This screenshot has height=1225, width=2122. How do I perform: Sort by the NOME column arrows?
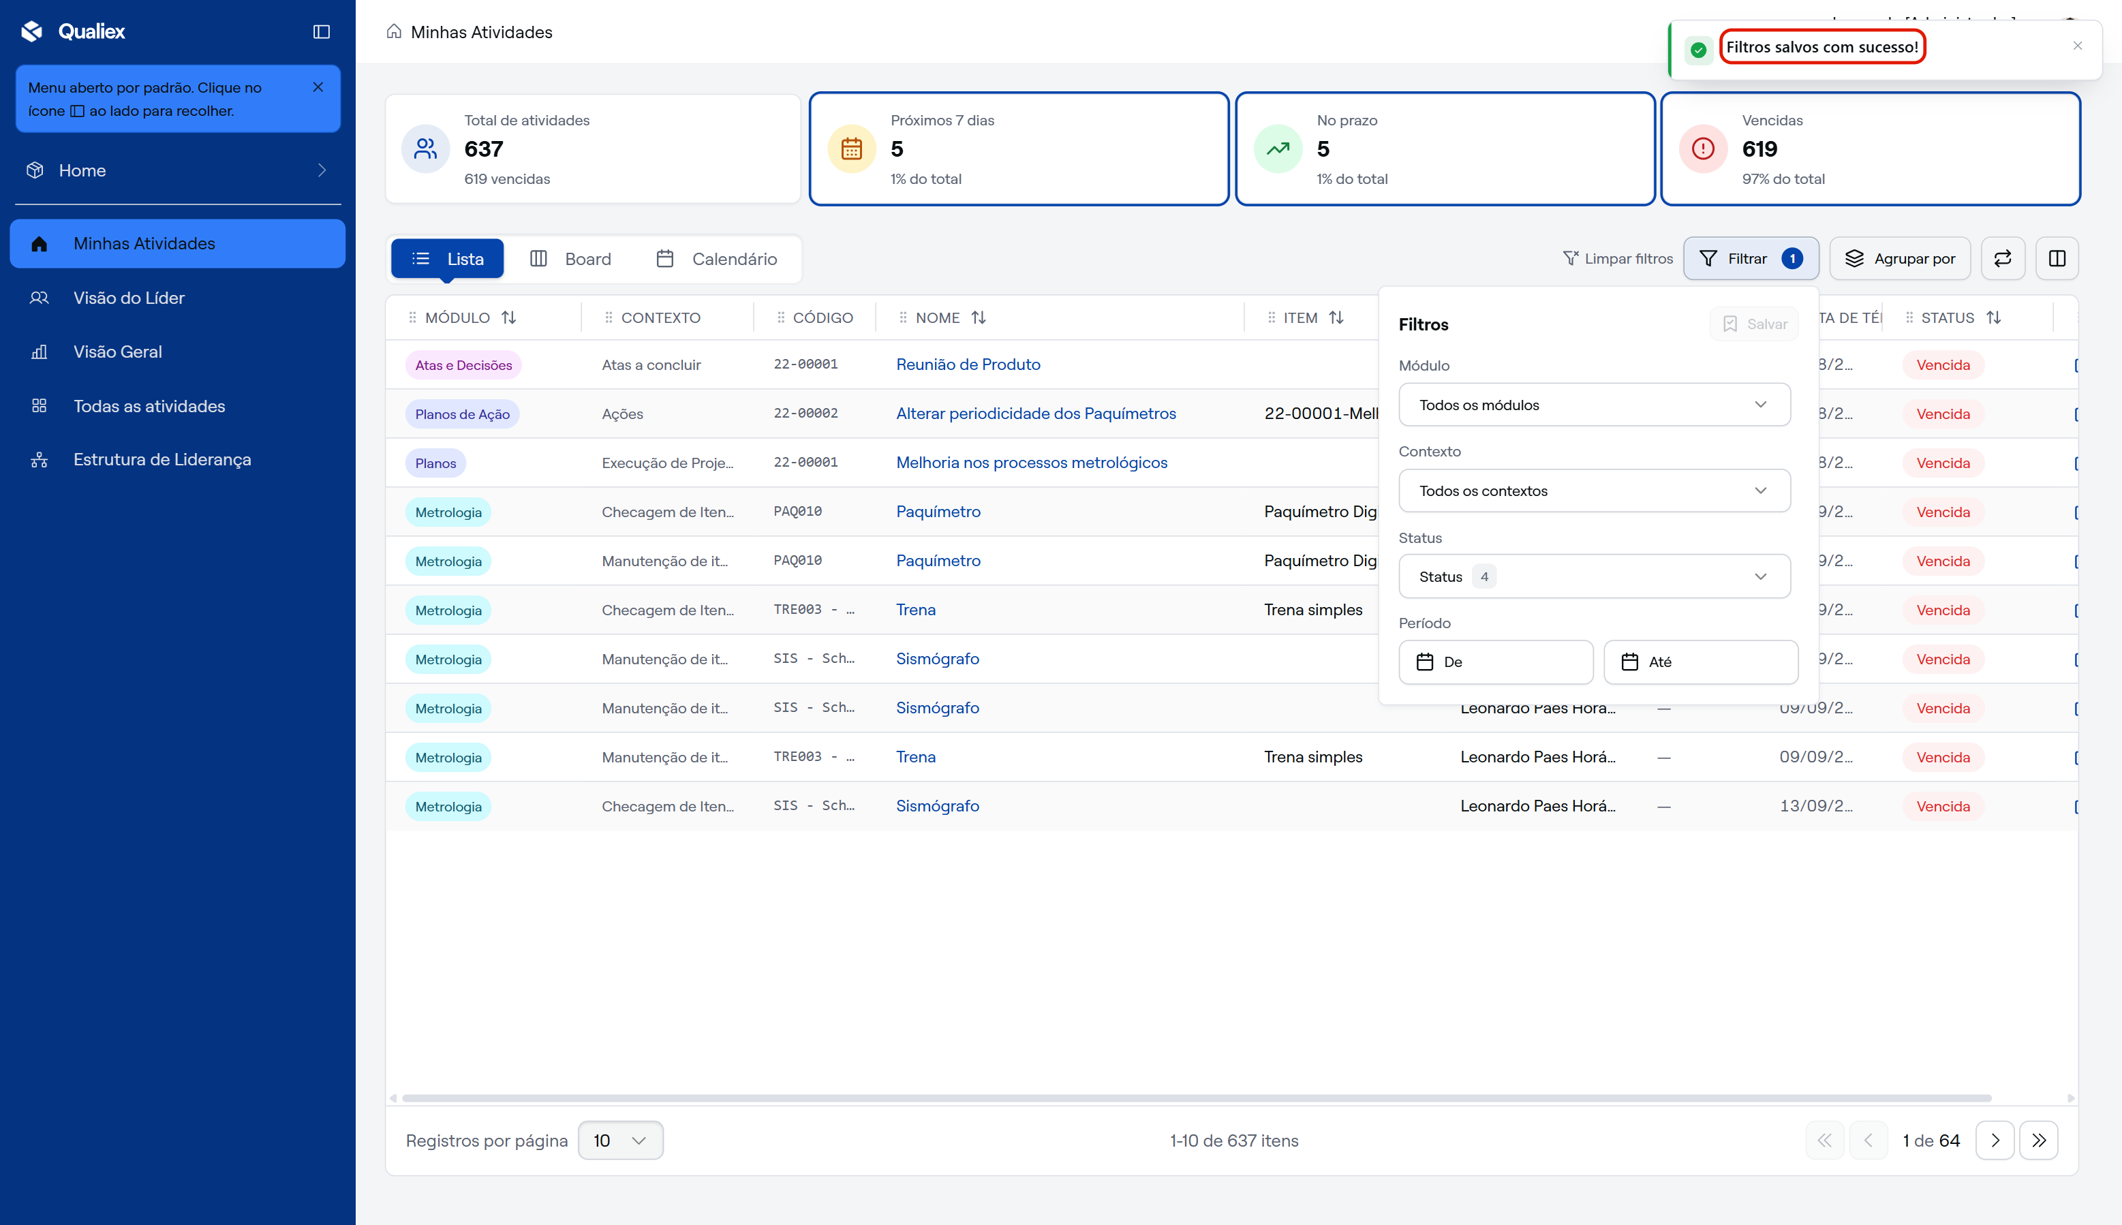click(979, 317)
